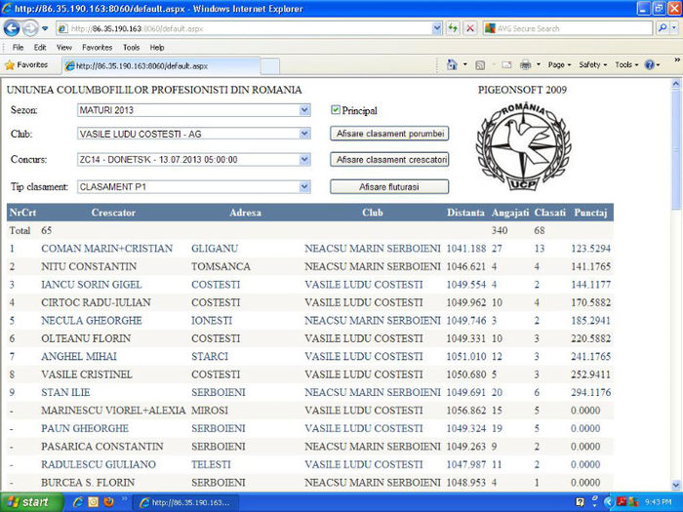The image size is (683, 512).
Task: Open COMAN MARIN+CRISTIAN breeder link
Action: click(106, 249)
